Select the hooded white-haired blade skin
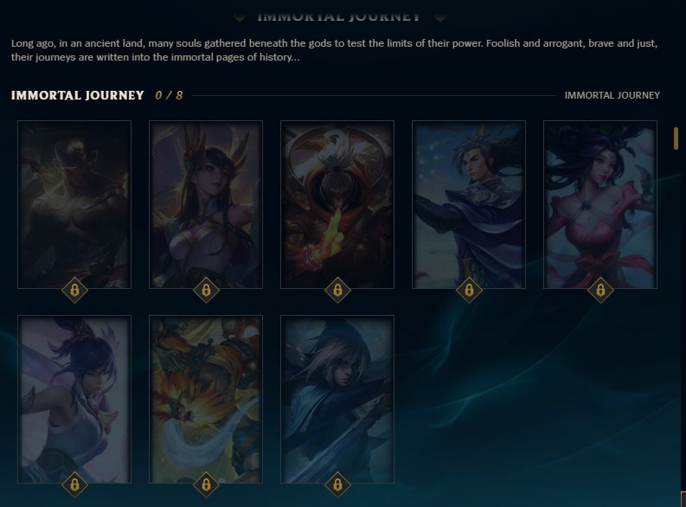 pyautogui.click(x=337, y=399)
